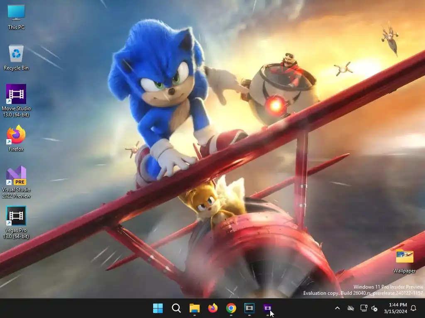Launch Firefox from the taskbar

tap(213, 308)
